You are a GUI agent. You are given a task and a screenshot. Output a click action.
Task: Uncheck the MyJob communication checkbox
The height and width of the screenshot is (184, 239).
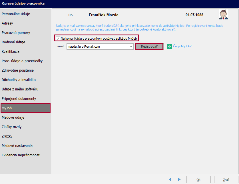tap(58, 38)
